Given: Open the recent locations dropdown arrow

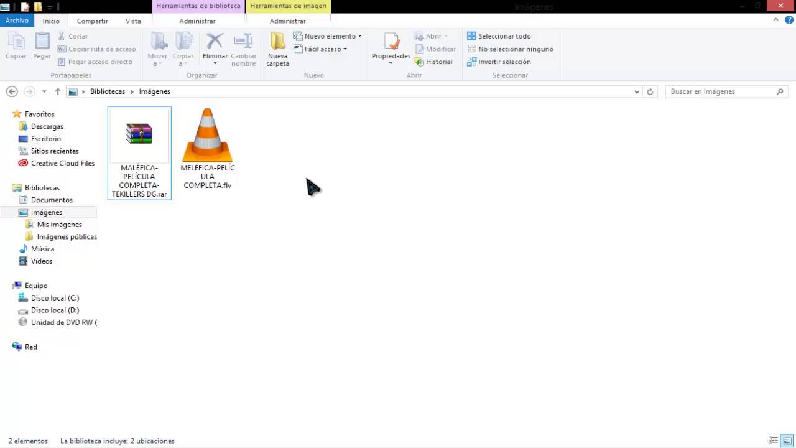Looking at the screenshot, I should tap(44, 91).
